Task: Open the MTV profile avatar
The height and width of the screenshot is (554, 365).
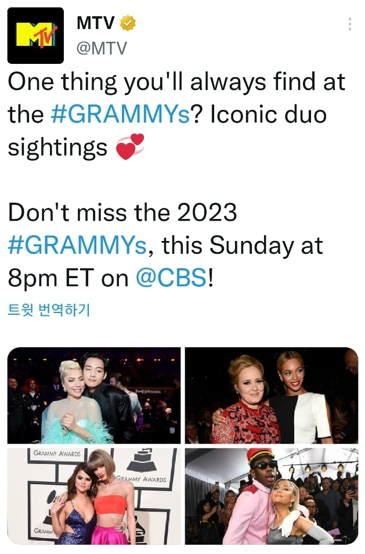Action: (x=35, y=35)
